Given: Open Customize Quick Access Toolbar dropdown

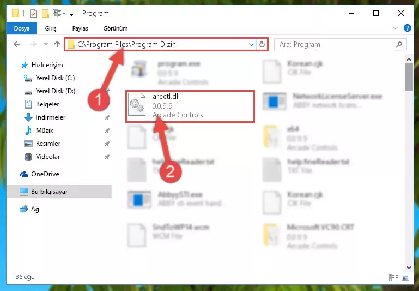Looking at the screenshot, I should tap(71, 14).
